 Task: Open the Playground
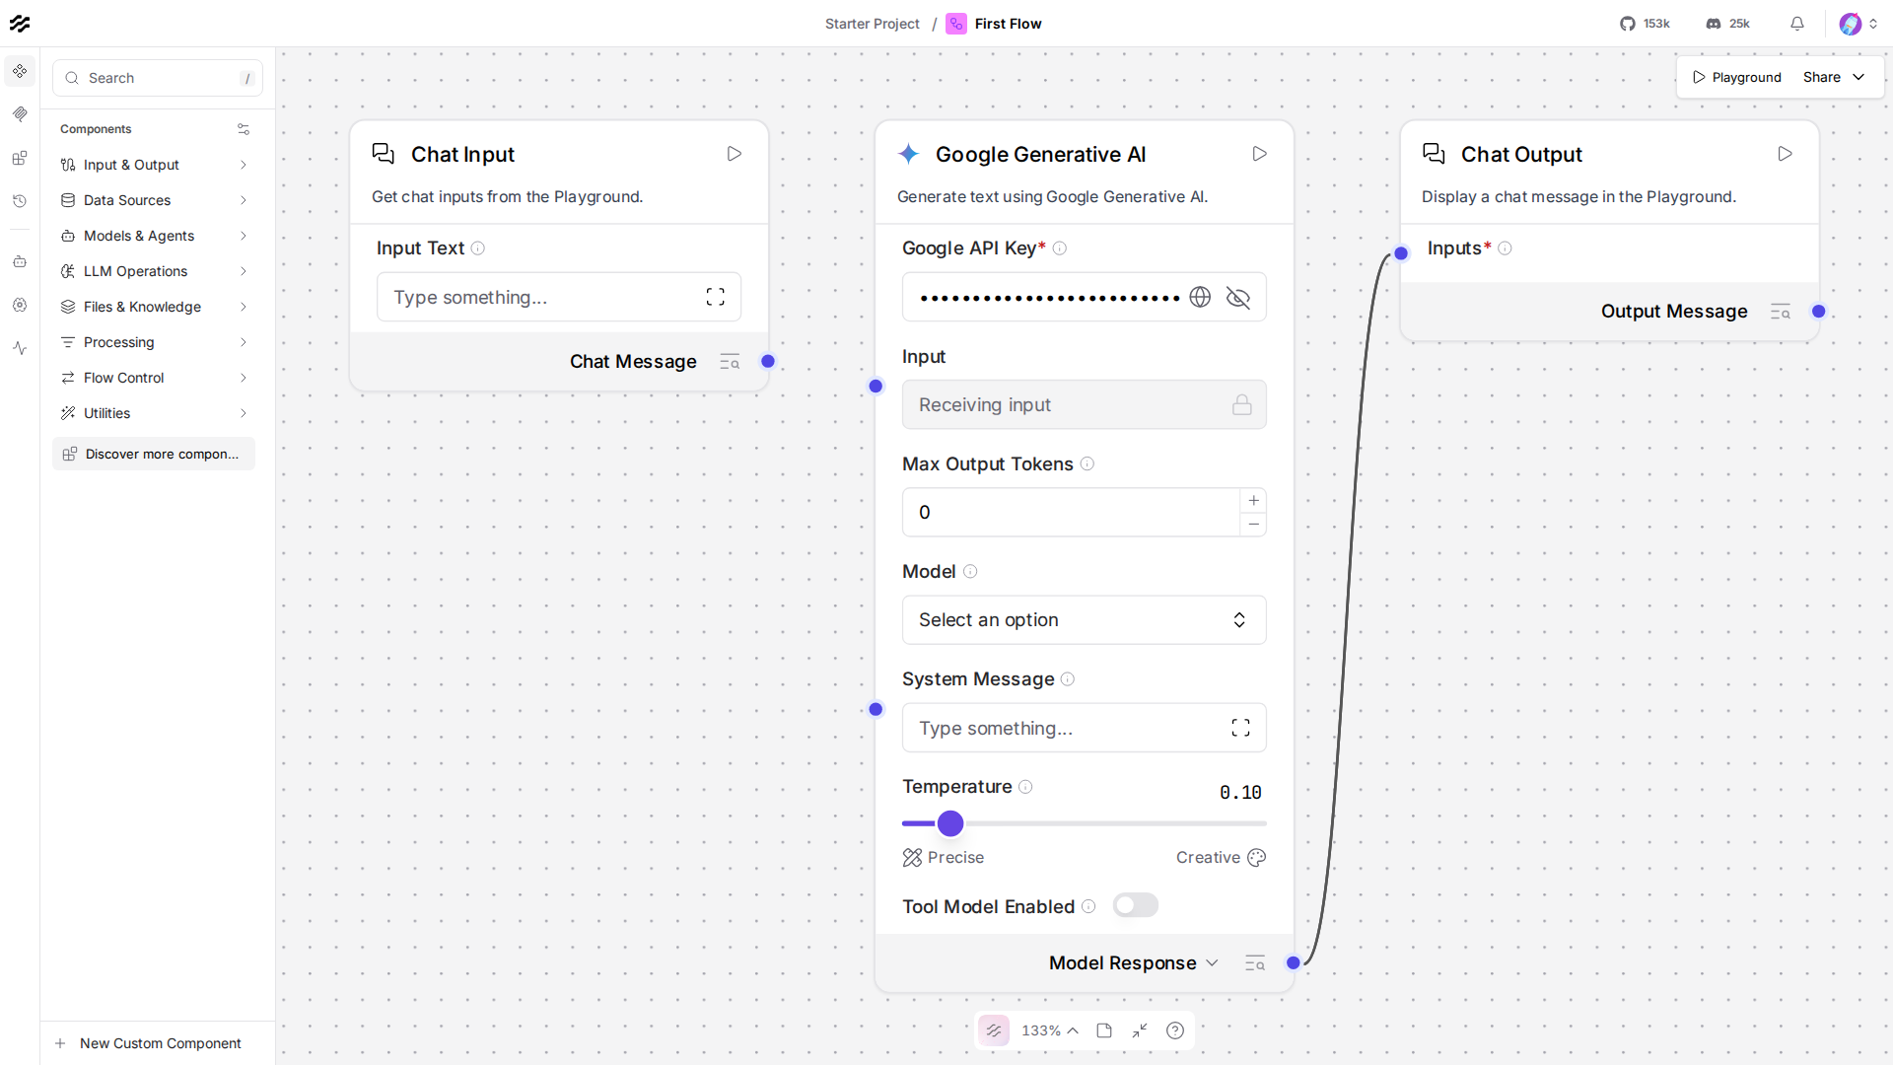click(1737, 77)
